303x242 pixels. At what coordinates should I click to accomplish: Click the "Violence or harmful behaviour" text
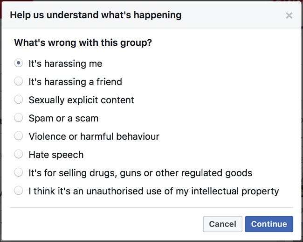[94, 136]
